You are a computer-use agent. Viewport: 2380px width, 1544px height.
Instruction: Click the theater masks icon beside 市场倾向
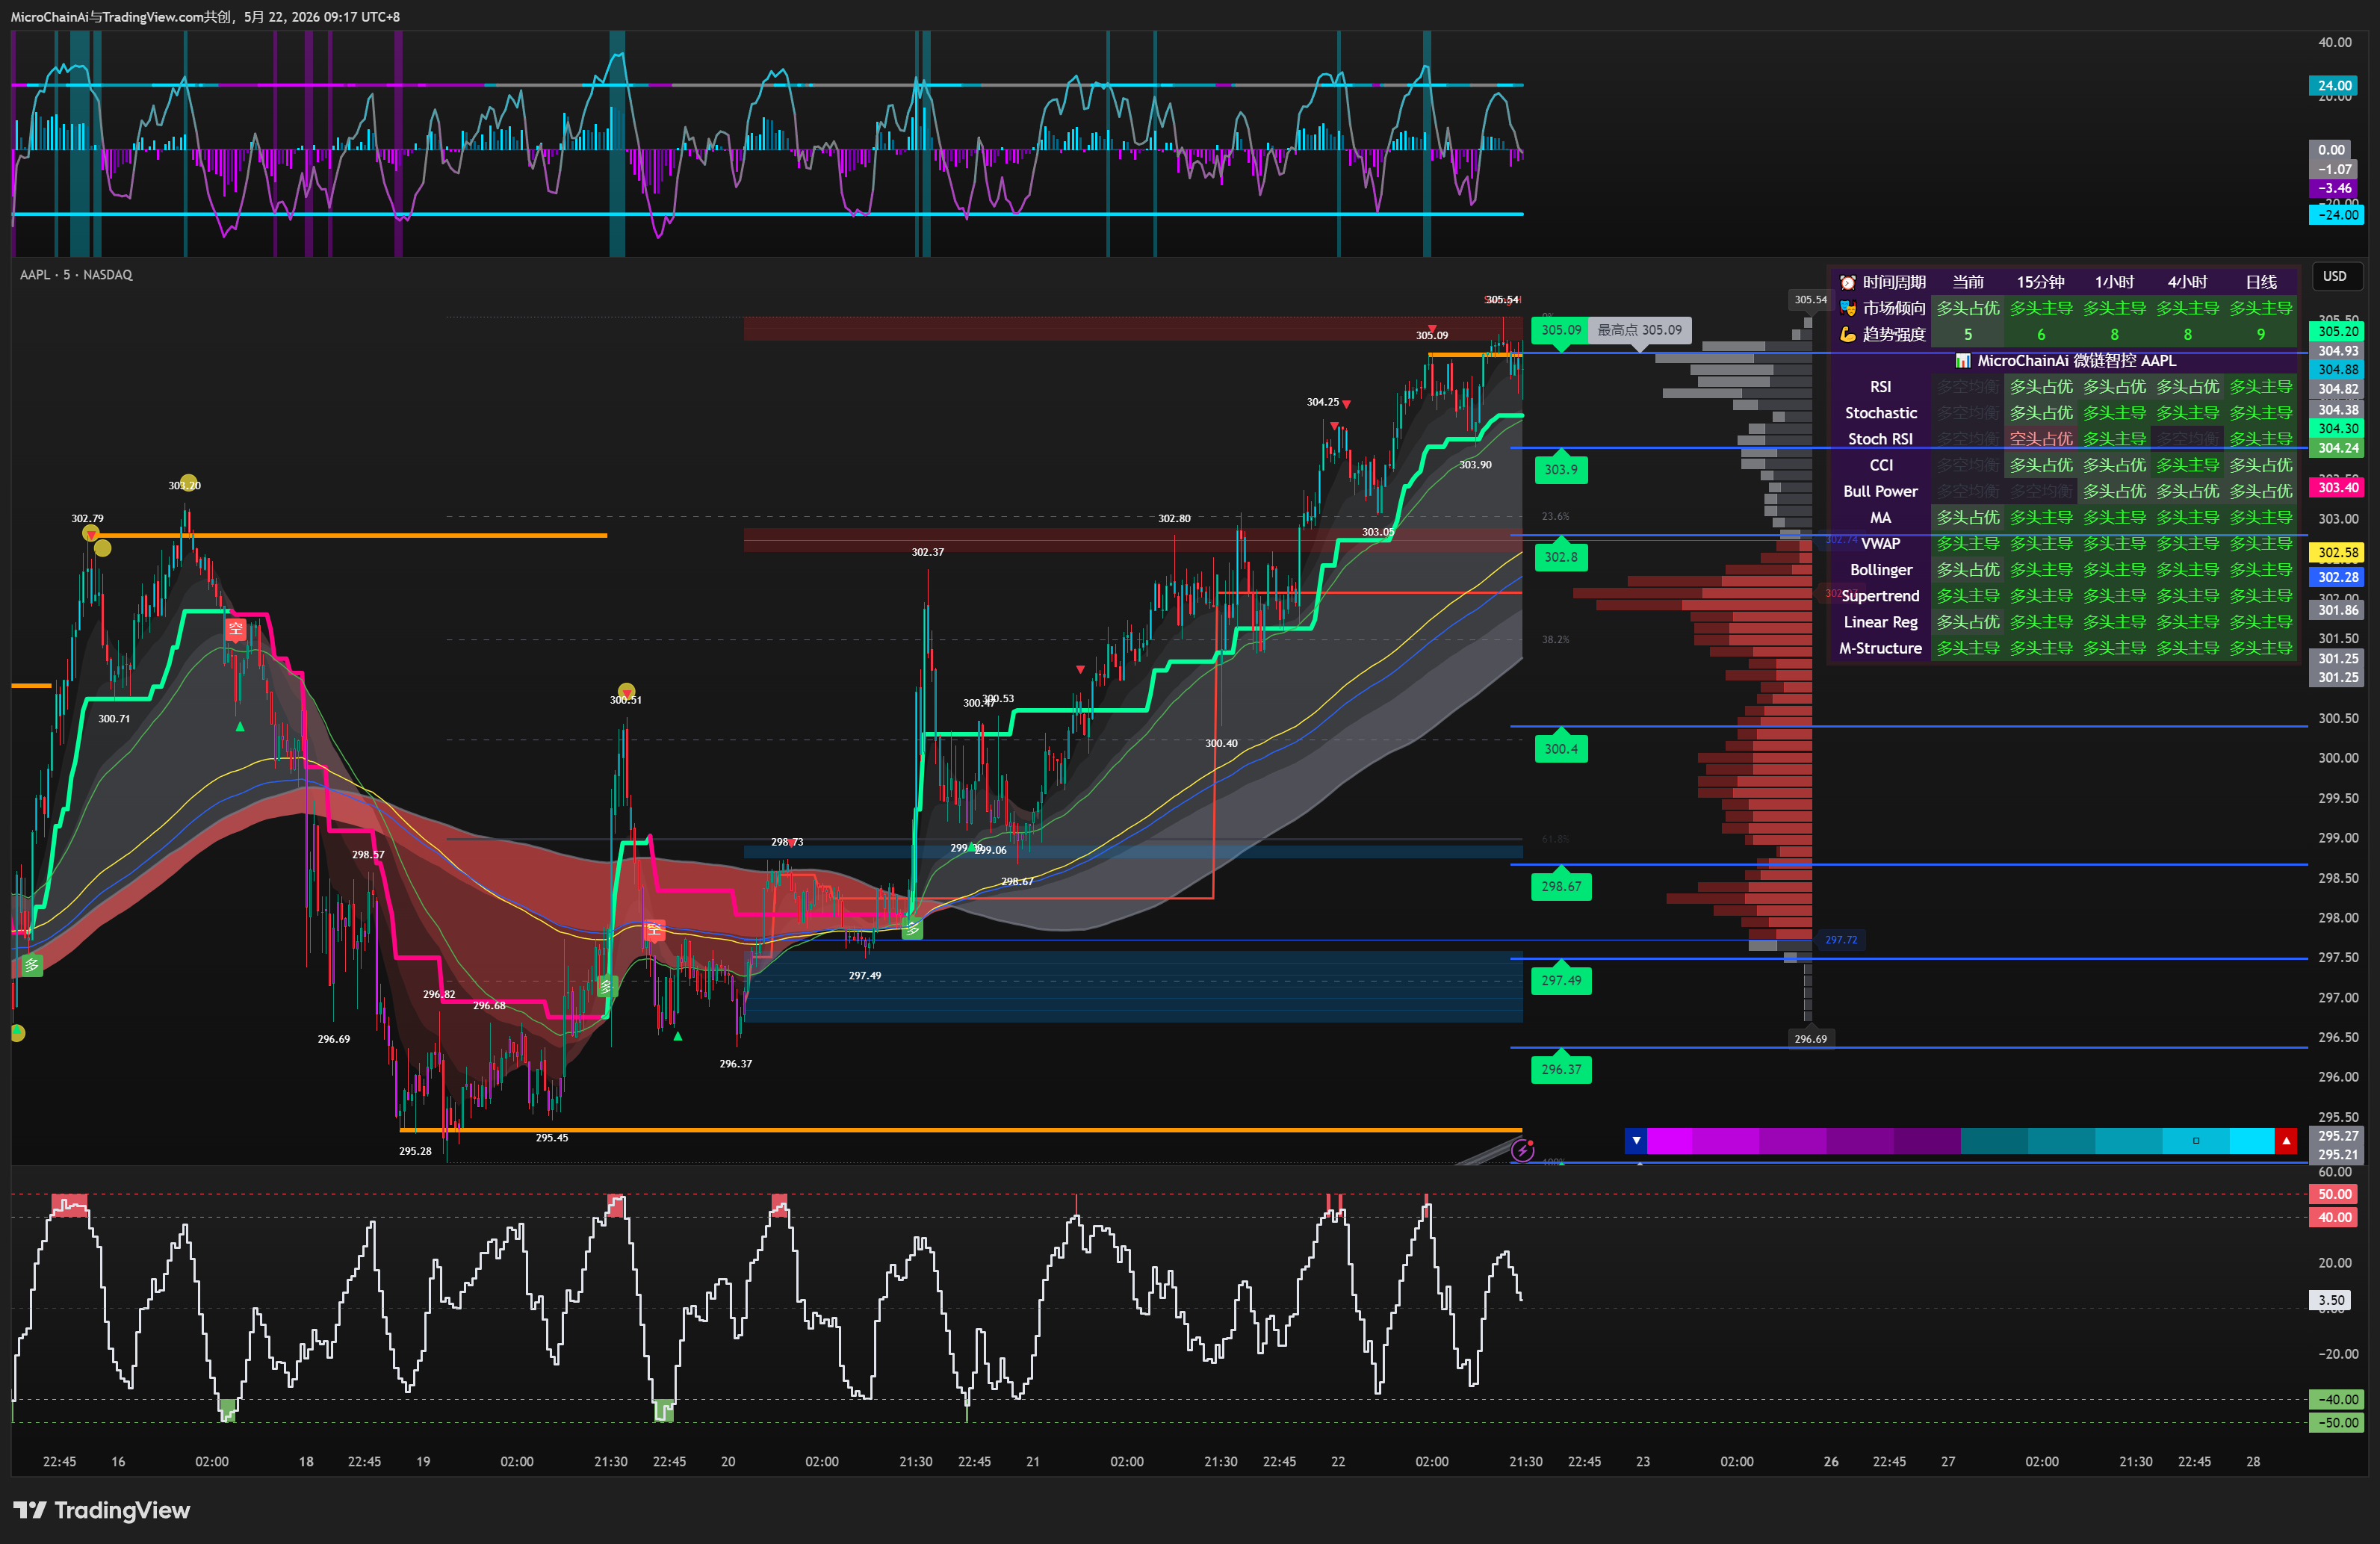coord(1847,308)
